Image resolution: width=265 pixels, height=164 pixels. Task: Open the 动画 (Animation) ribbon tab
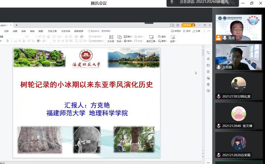[15, 31]
